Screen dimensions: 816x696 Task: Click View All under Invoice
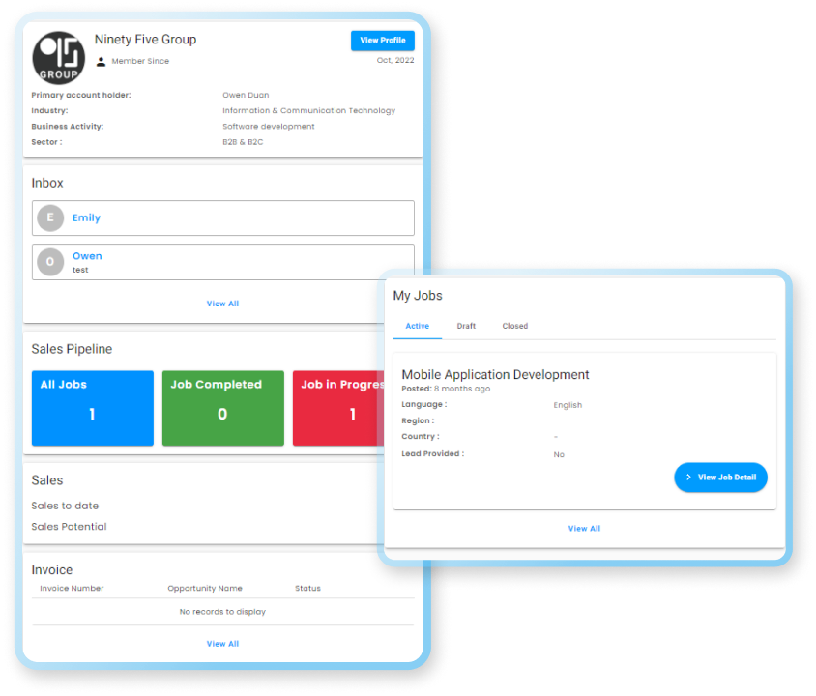(222, 644)
